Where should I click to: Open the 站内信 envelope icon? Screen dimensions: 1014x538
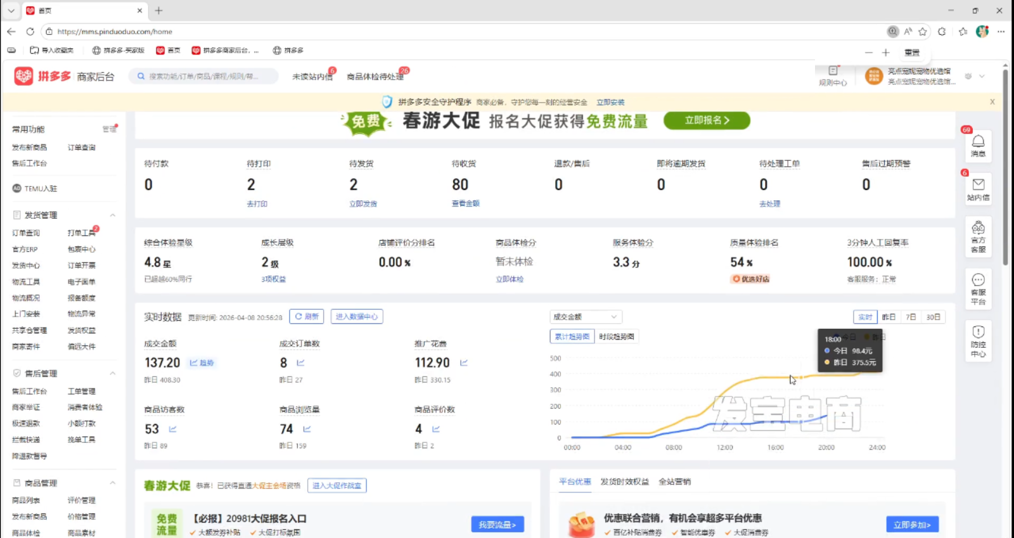click(978, 188)
